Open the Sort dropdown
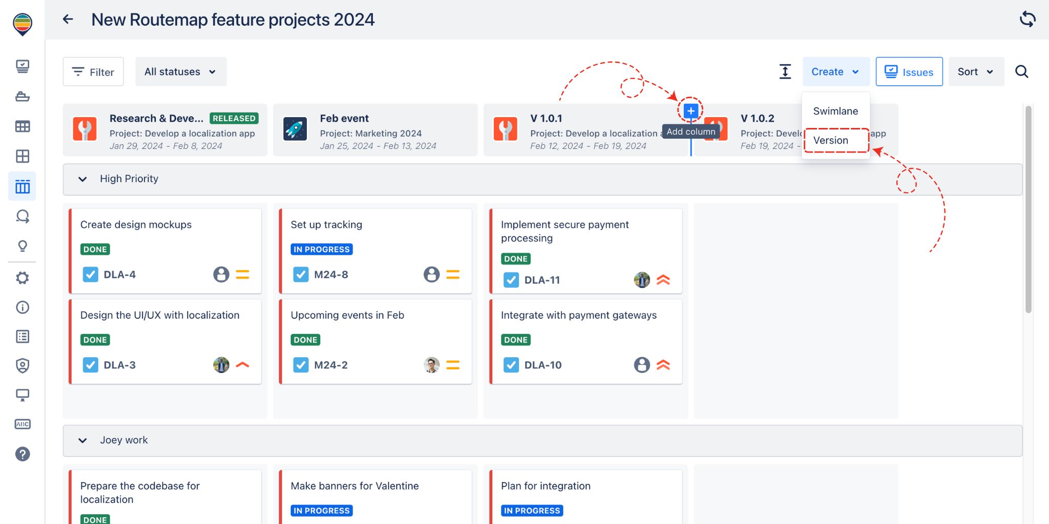 (975, 72)
